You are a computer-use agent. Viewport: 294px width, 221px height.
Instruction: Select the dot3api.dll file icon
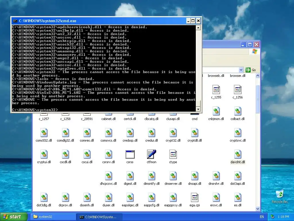pyautogui.click(x=238, y=176)
